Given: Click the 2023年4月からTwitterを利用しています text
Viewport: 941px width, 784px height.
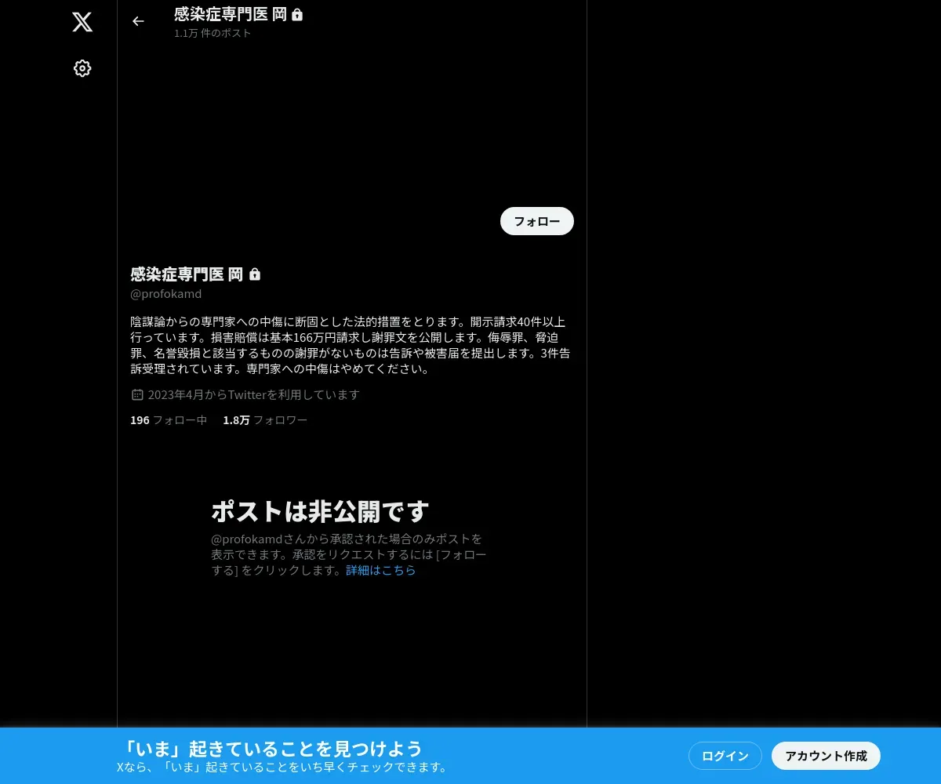Looking at the screenshot, I should pyautogui.click(x=253, y=394).
